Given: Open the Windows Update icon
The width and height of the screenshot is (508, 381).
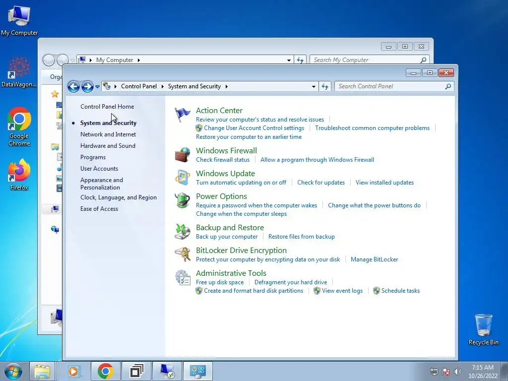Looking at the screenshot, I should coord(183,177).
